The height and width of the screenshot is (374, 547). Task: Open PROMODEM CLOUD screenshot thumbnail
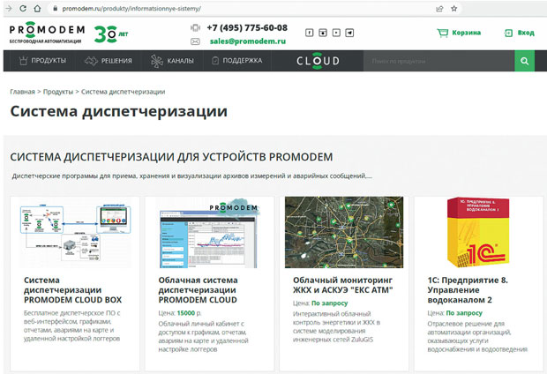[x=208, y=233]
